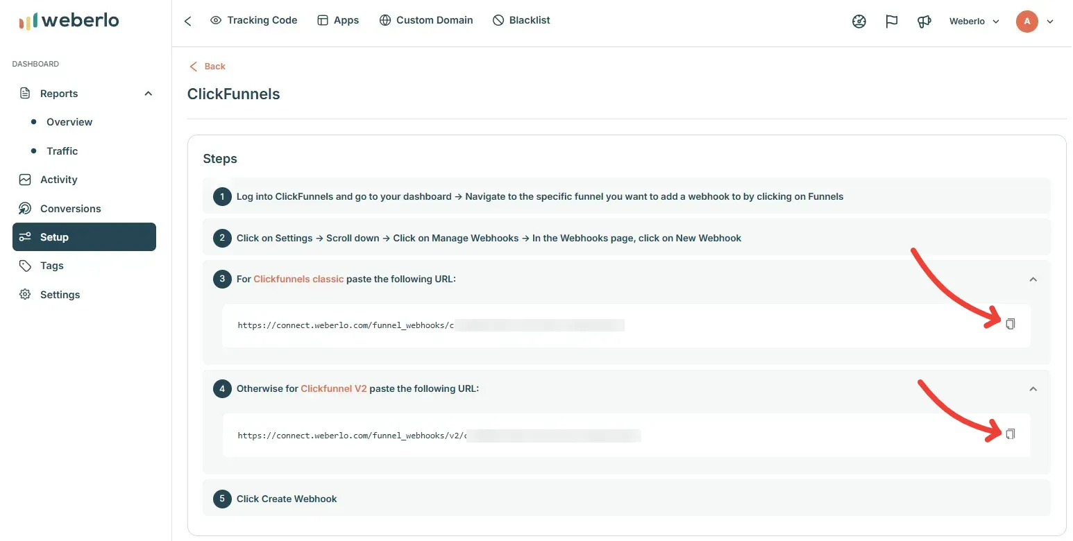The height and width of the screenshot is (541, 1073).
Task: Switch to the Tracking Code tab
Action: 253,20
